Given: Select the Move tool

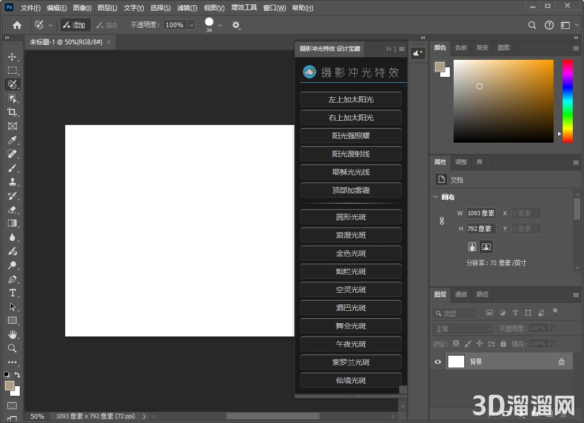Looking at the screenshot, I should point(12,57).
